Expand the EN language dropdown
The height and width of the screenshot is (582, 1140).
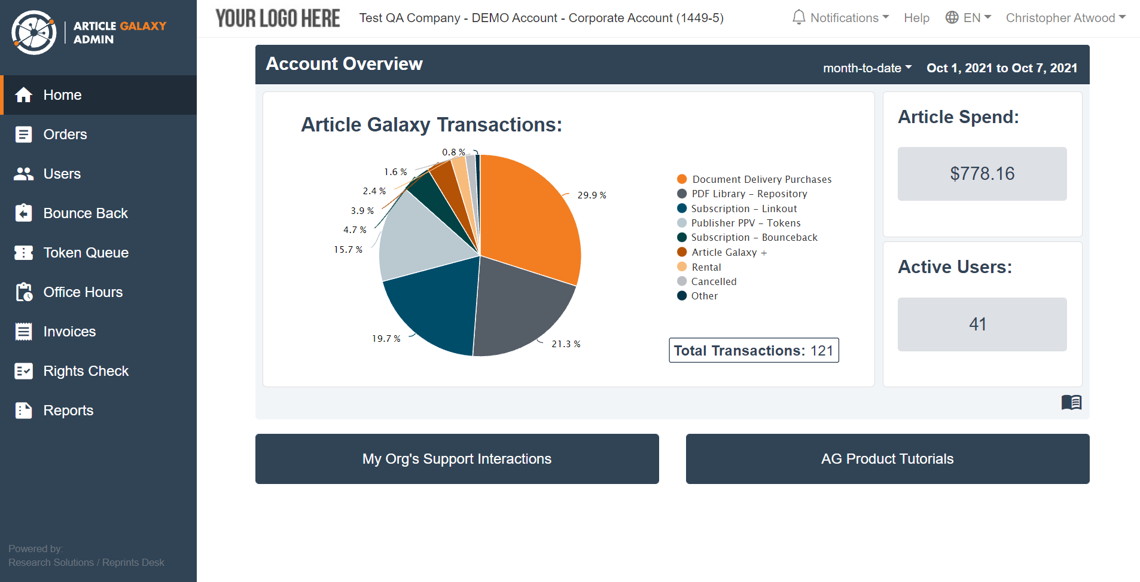coord(968,17)
